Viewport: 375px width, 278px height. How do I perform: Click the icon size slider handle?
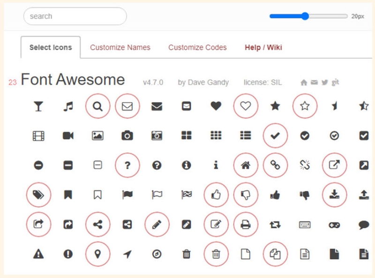point(305,16)
